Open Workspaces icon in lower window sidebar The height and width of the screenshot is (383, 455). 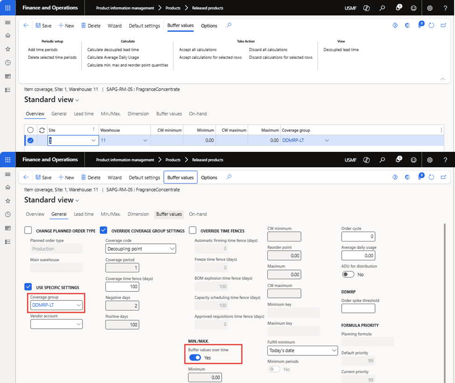(x=8, y=228)
